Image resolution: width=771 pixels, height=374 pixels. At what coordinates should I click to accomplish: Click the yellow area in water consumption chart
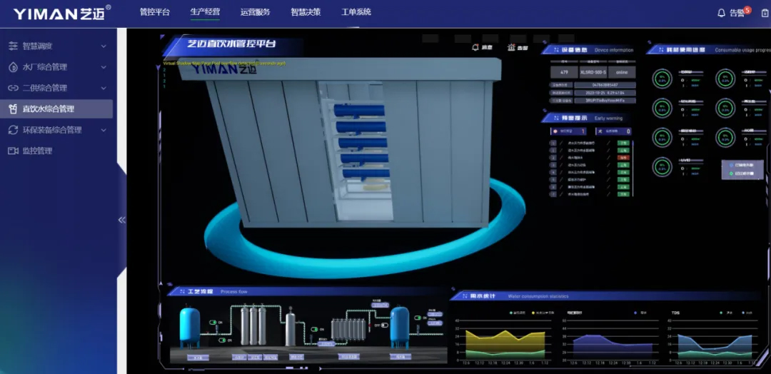point(500,337)
